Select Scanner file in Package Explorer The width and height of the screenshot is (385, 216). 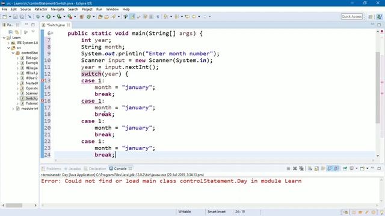pyautogui.click(x=29, y=94)
